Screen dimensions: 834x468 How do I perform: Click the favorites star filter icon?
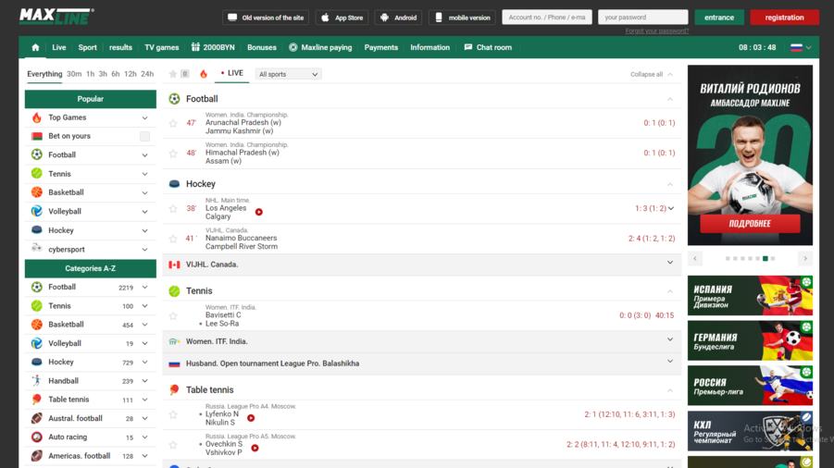173,74
